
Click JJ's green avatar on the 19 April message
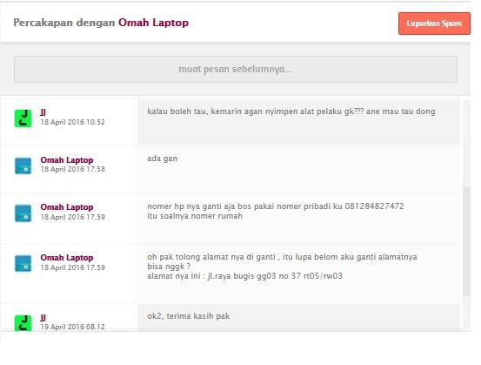pos(23,323)
